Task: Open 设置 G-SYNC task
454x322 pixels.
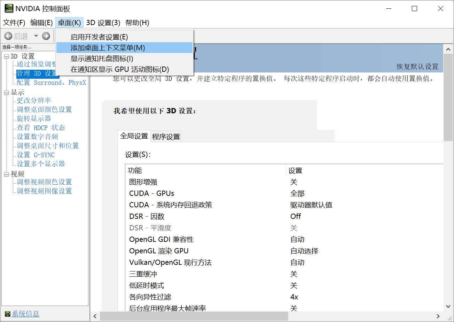Action: click(36, 155)
